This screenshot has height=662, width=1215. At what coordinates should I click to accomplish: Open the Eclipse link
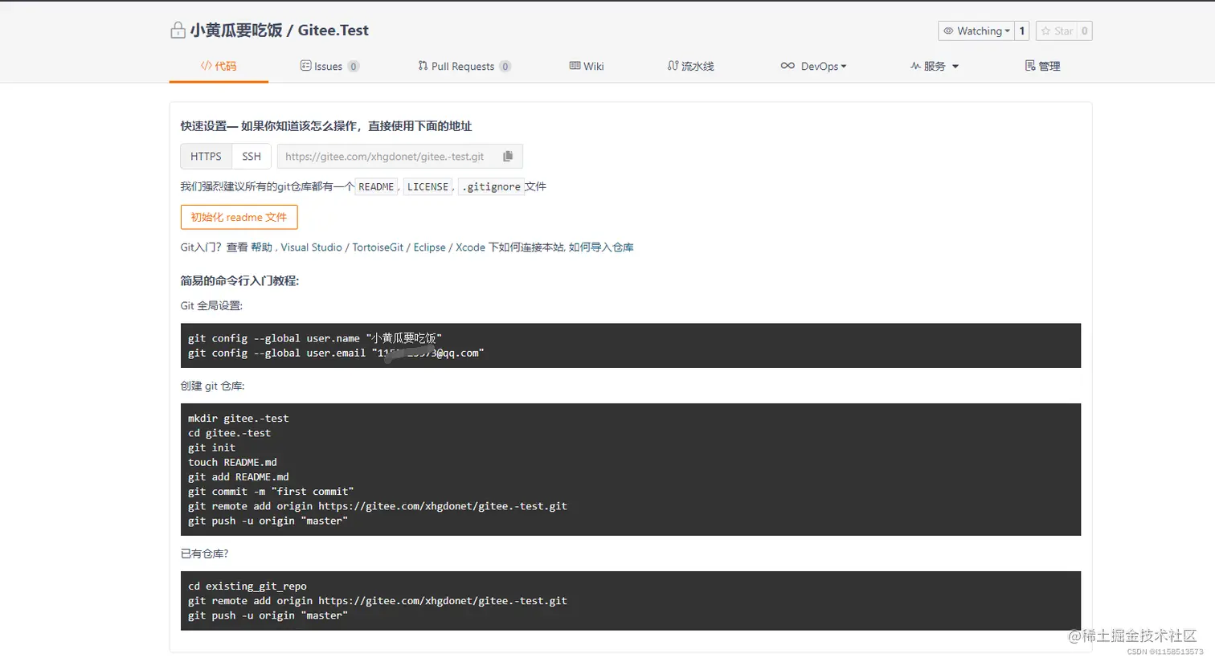[x=429, y=247]
